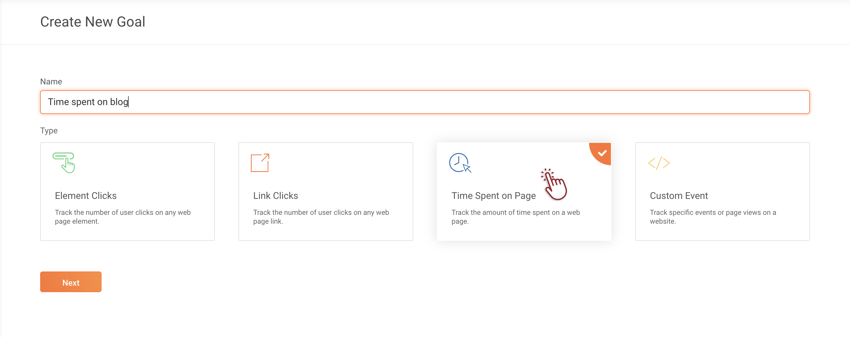Pick the Custom Event goal type title
The width and height of the screenshot is (850, 337).
(x=679, y=196)
